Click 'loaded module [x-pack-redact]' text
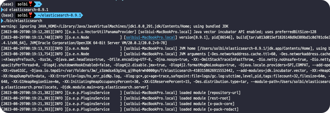330x113 pixels. click(209, 109)
